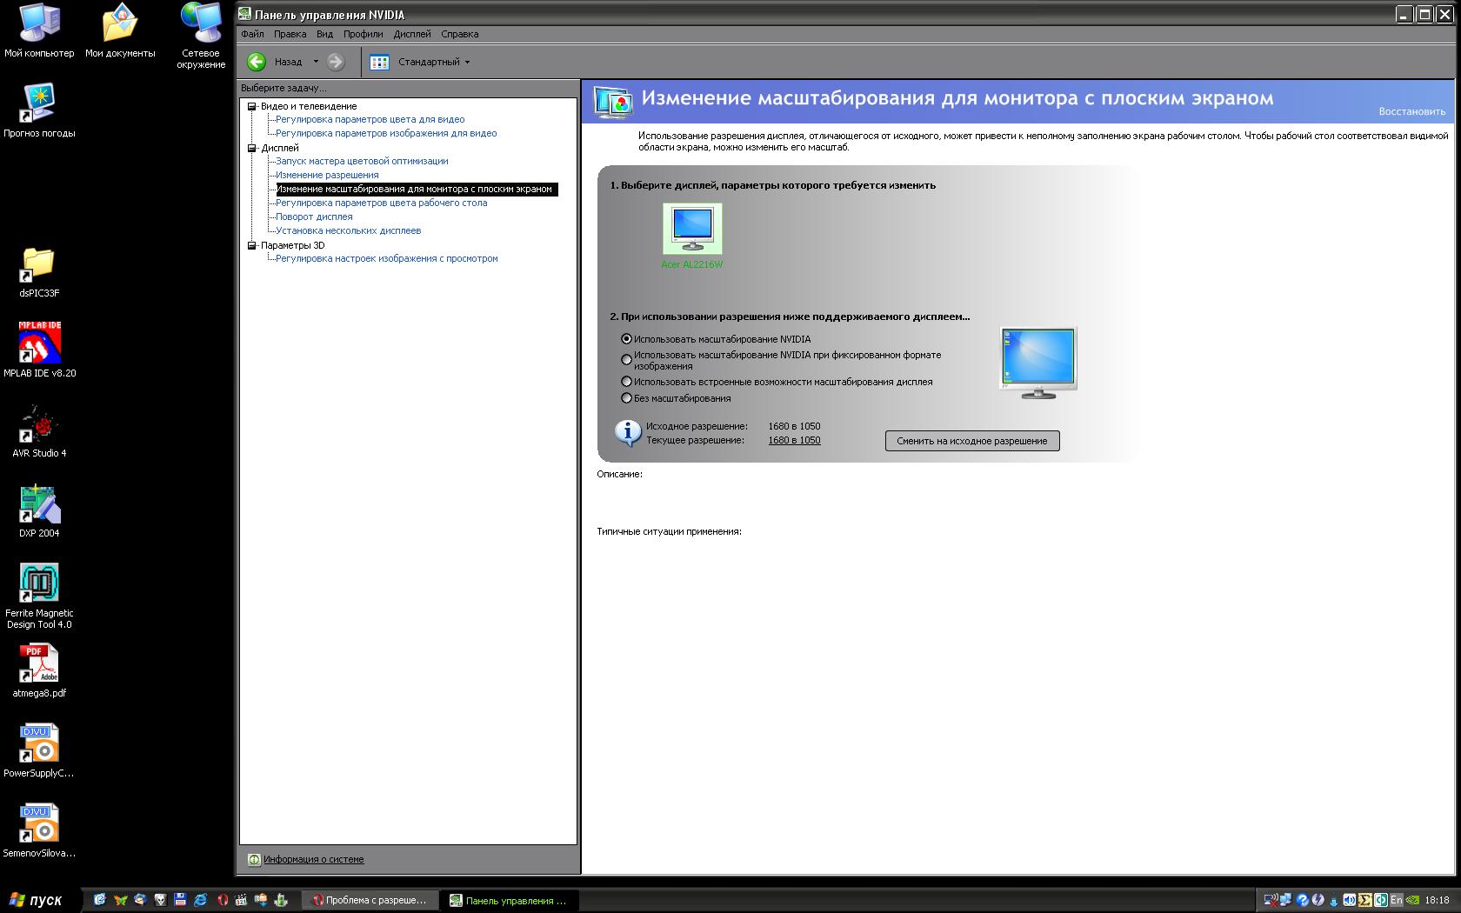Click the DXP 2004 desktop icon
This screenshot has height=913, width=1461.
coord(39,504)
